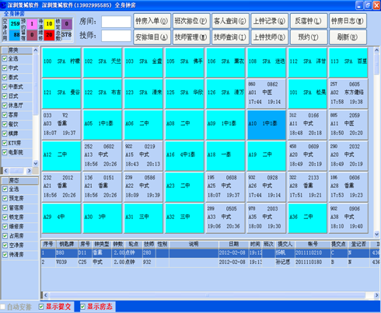This screenshot has width=381, height=313.
Task: Select occupied tile A13 中式 18:56
Action: tap(103, 155)
